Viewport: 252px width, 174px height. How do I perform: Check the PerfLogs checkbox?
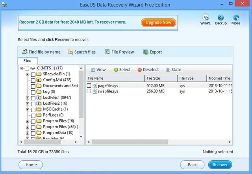pyautogui.click(x=33, y=115)
